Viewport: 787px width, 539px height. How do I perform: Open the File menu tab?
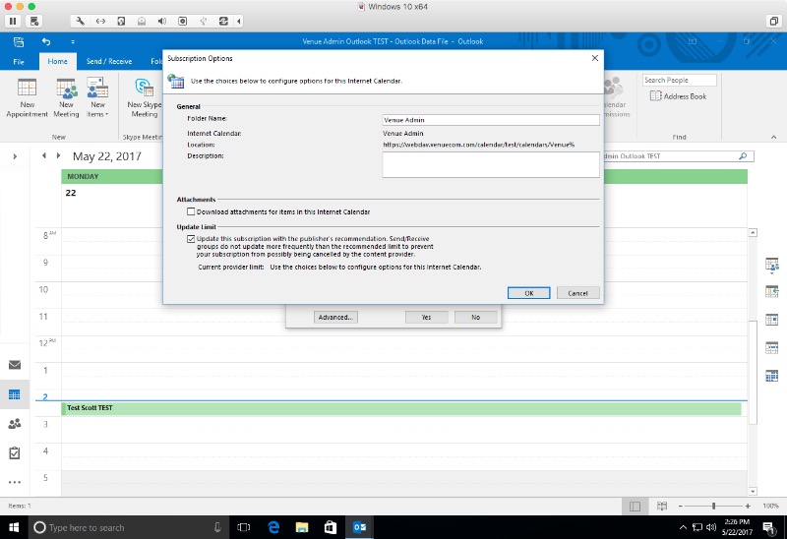tap(19, 61)
